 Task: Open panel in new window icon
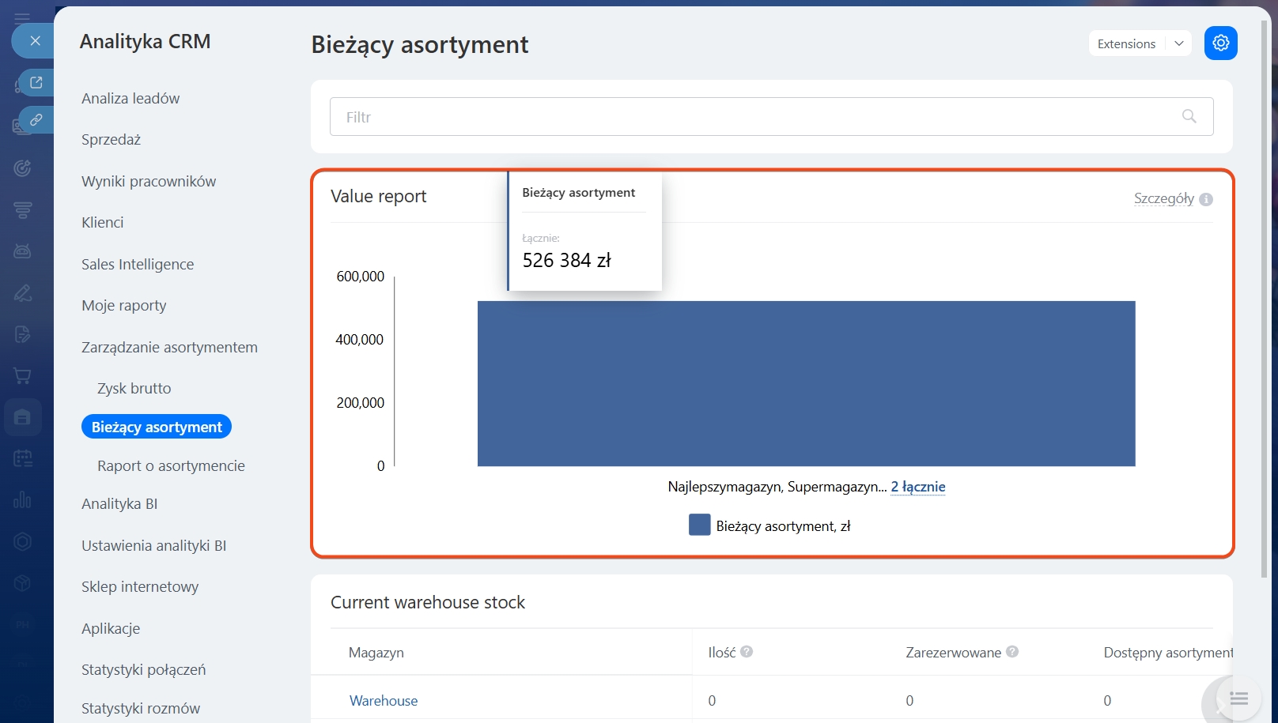36,82
